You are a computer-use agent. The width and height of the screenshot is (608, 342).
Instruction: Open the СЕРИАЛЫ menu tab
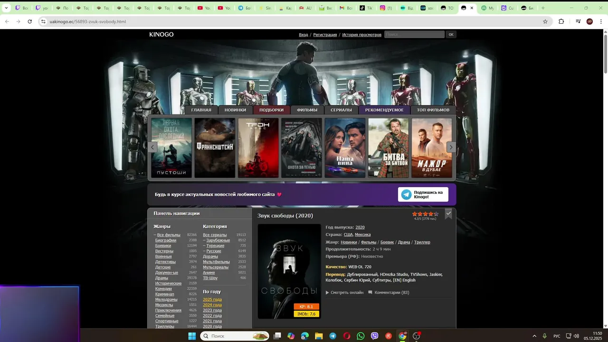click(x=341, y=110)
